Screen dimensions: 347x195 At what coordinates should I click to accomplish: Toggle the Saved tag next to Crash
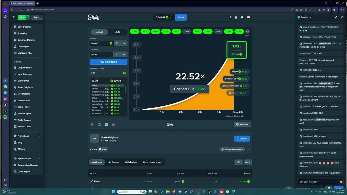(103, 149)
